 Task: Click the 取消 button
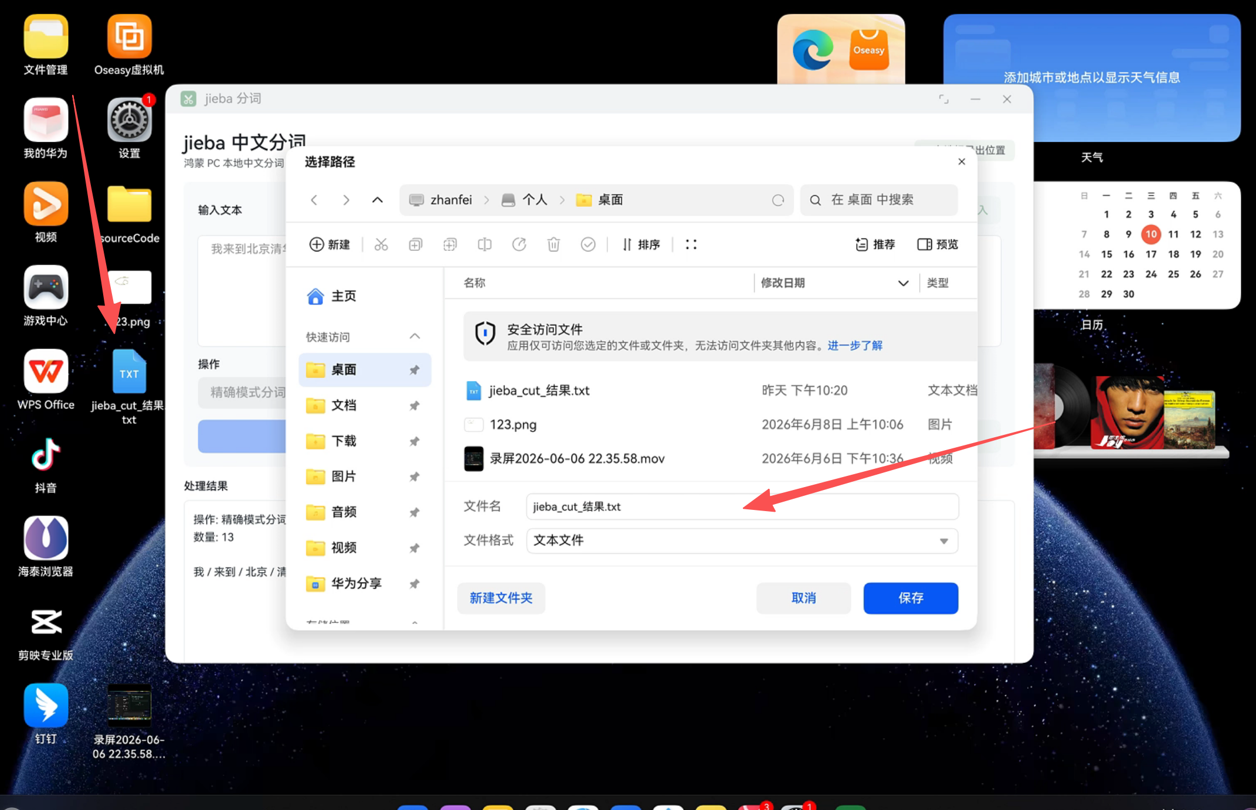[x=803, y=598]
